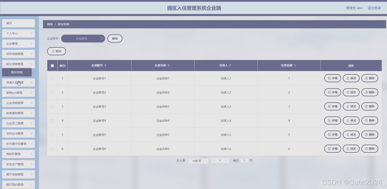Click 退出登录 to log out
This screenshot has height=189, width=387.
[x=374, y=8]
